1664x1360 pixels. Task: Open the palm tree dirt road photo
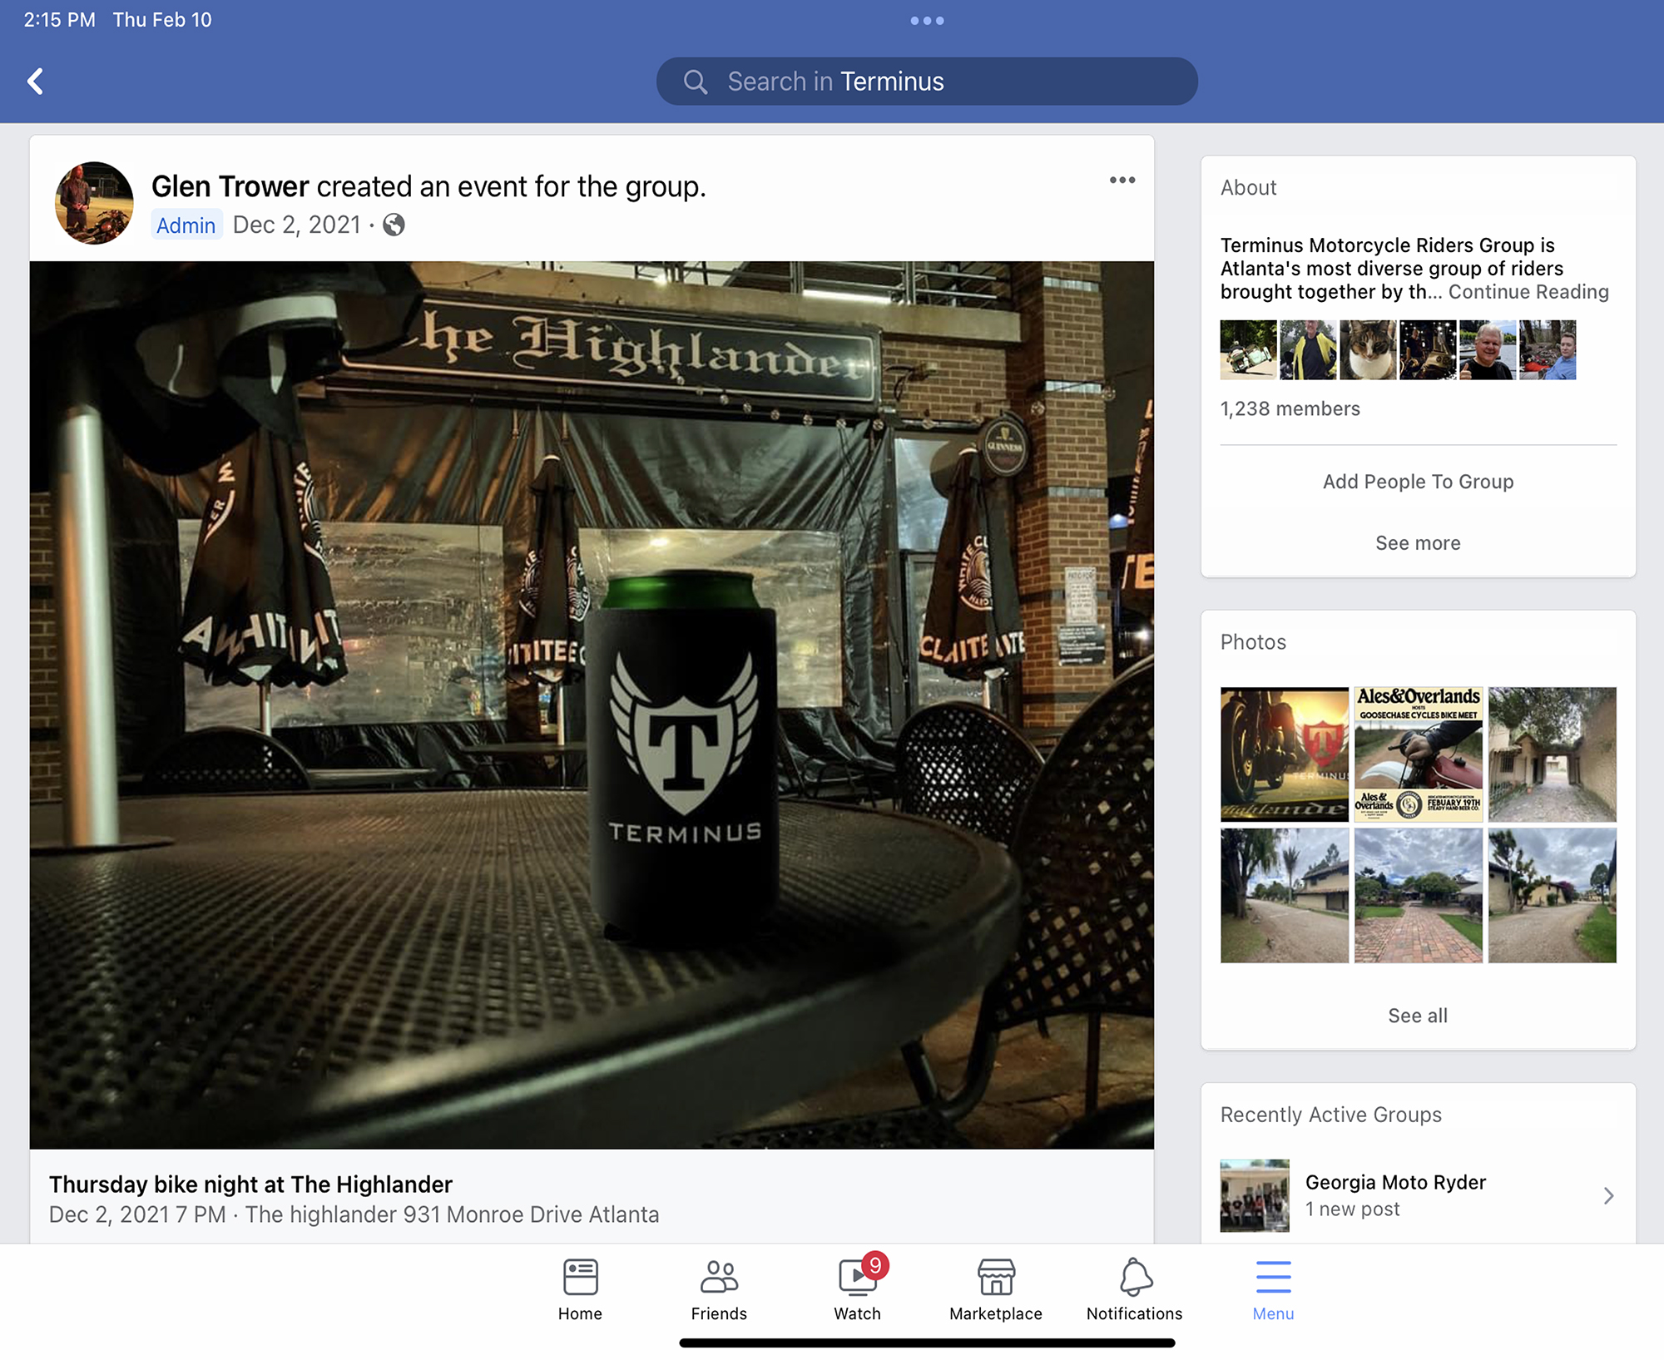click(1285, 896)
